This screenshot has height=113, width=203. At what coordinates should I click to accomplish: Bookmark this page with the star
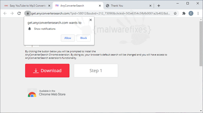pos(175,13)
